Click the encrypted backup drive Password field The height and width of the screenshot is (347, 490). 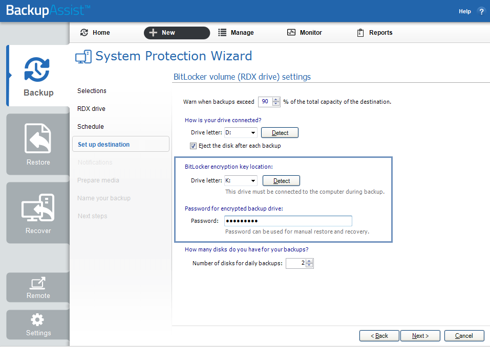[288, 221]
